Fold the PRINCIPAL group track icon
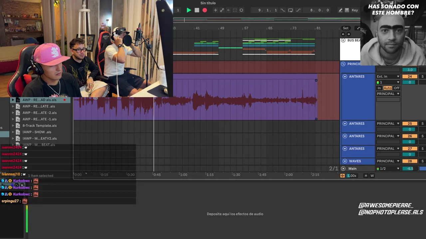The width and height of the screenshot is (426, 239). tap(343, 64)
